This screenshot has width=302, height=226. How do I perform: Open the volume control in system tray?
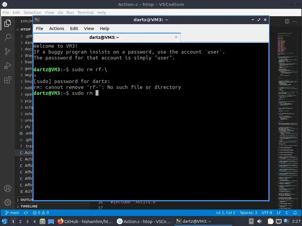click(x=260, y=221)
